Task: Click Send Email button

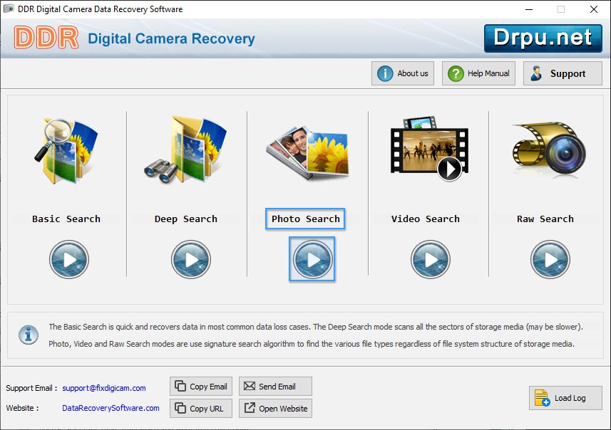Action: [275, 386]
